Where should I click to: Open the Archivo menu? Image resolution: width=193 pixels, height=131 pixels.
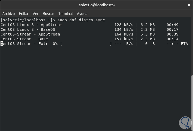(x=8, y=14)
